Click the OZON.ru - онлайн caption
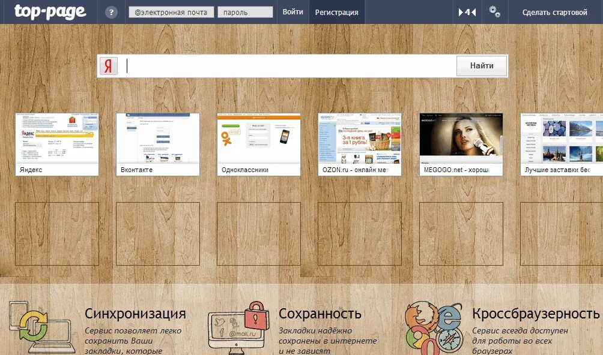 pyautogui.click(x=356, y=170)
